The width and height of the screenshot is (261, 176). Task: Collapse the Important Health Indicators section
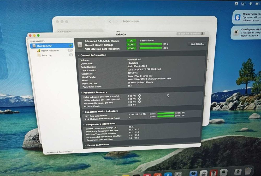pos(83,112)
